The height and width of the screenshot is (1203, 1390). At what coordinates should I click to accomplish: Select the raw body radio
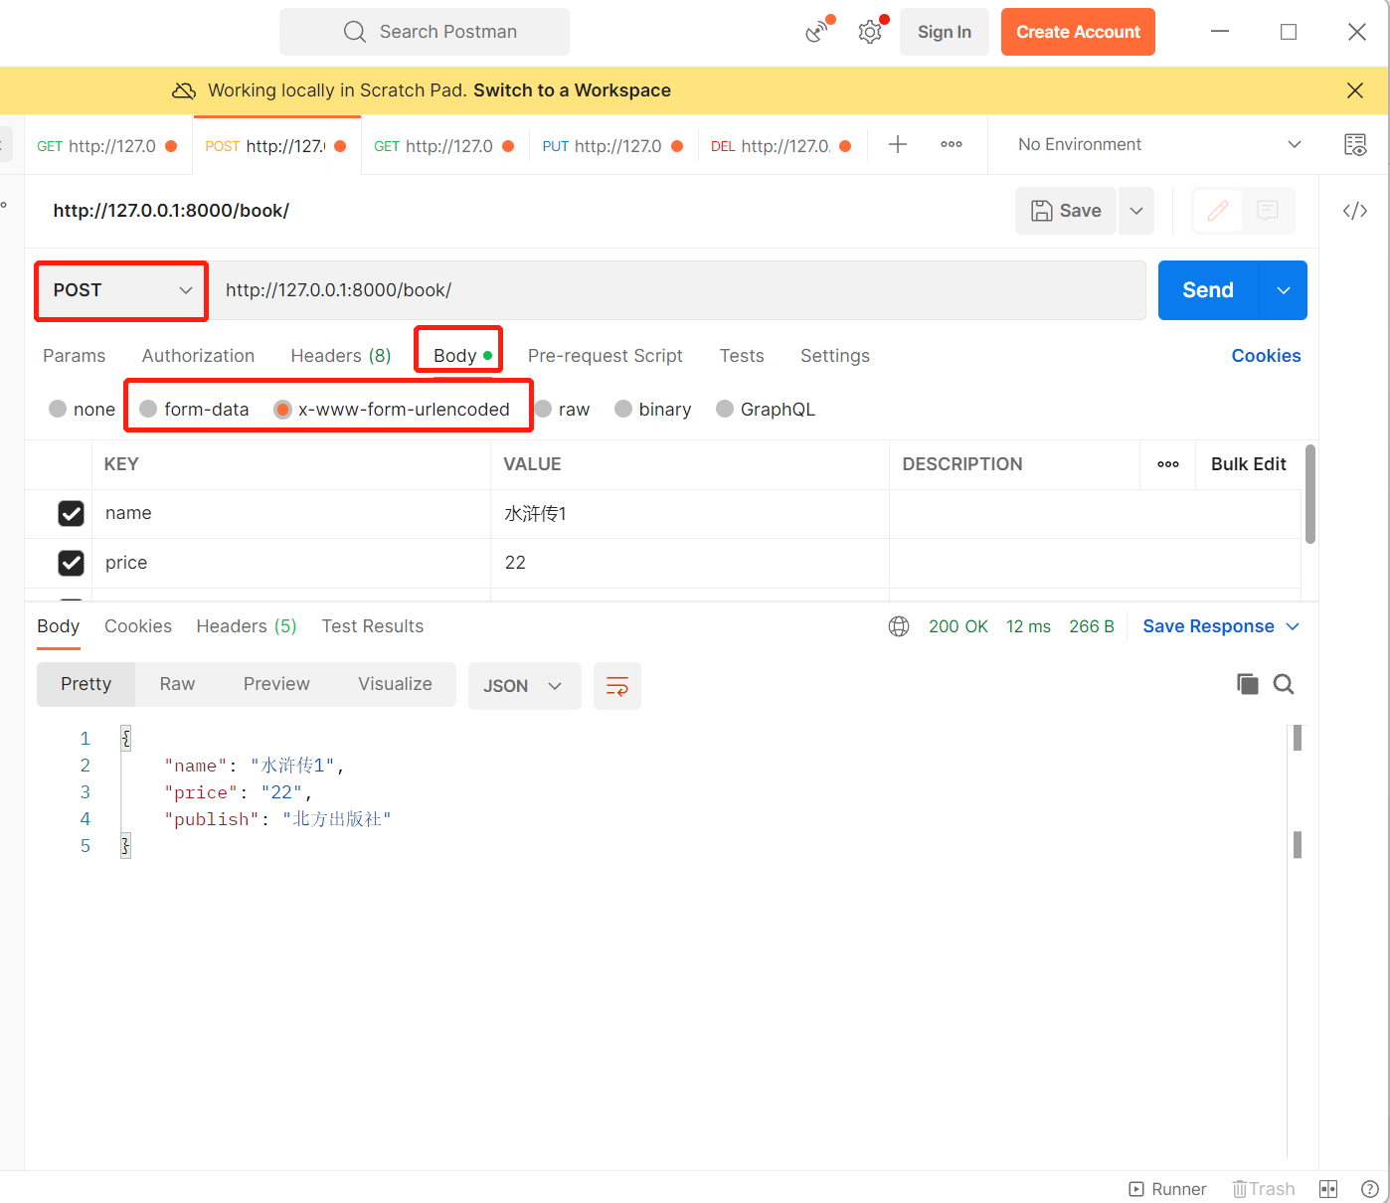[543, 409]
